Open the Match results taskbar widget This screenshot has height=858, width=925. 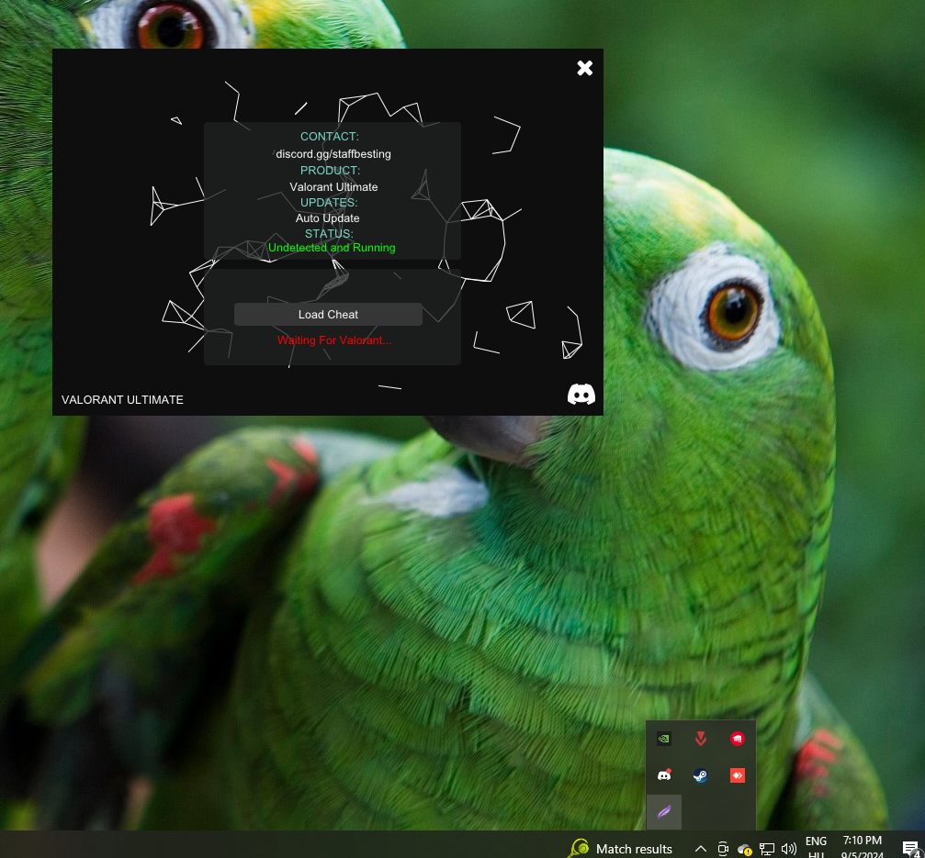[x=622, y=849]
